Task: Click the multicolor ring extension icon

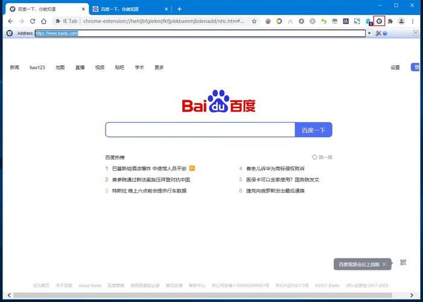Action: click(x=279, y=21)
